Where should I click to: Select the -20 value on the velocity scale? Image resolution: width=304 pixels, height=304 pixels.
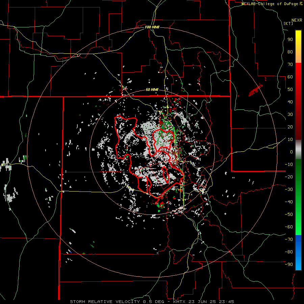[x=289, y=177]
